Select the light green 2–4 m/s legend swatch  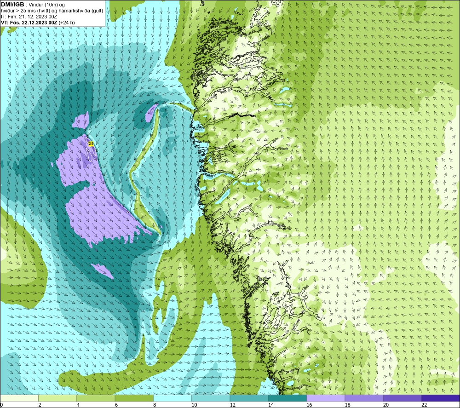pyautogui.click(x=57, y=398)
